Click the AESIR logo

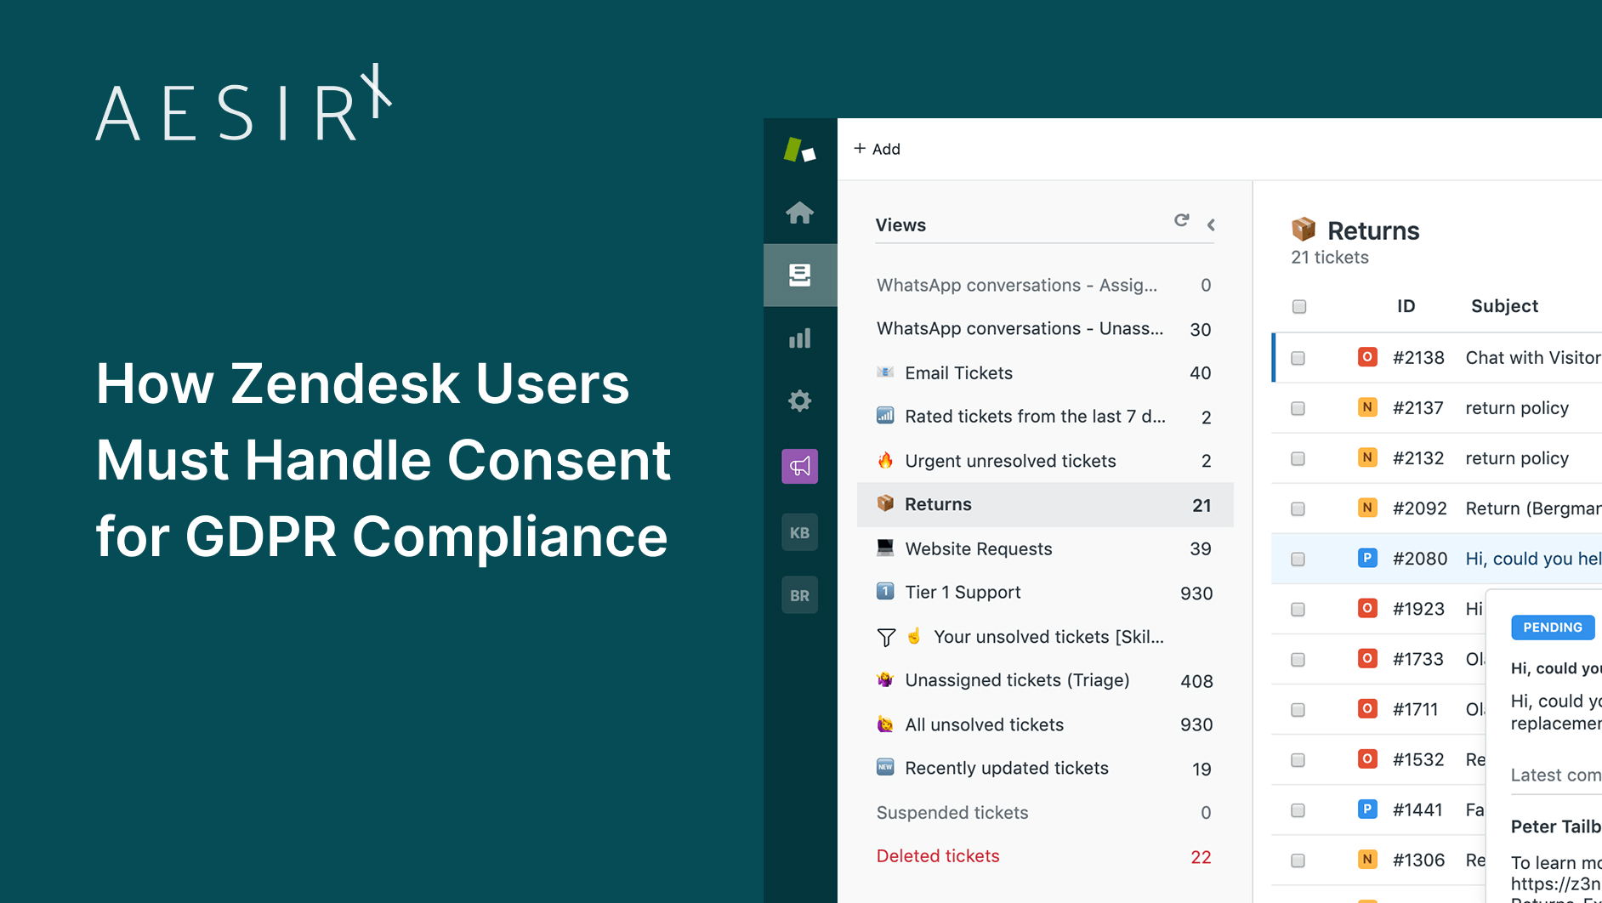click(x=243, y=103)
